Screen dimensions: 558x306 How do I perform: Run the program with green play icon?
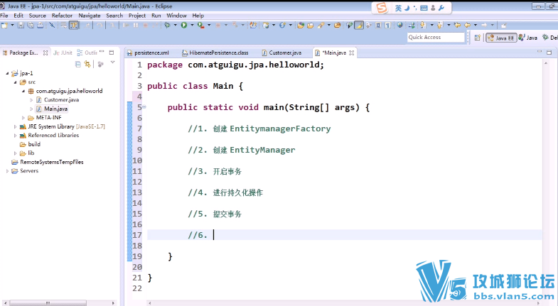[184, 26]
